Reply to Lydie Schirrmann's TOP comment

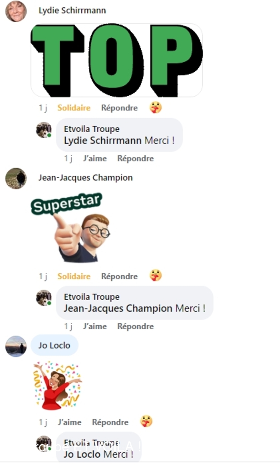pyautogui.click(x=119, y=108)
